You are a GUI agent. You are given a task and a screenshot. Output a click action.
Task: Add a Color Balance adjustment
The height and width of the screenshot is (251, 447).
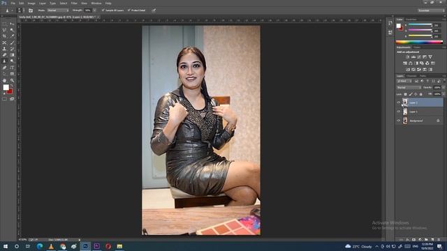click(x=411, y=63)
